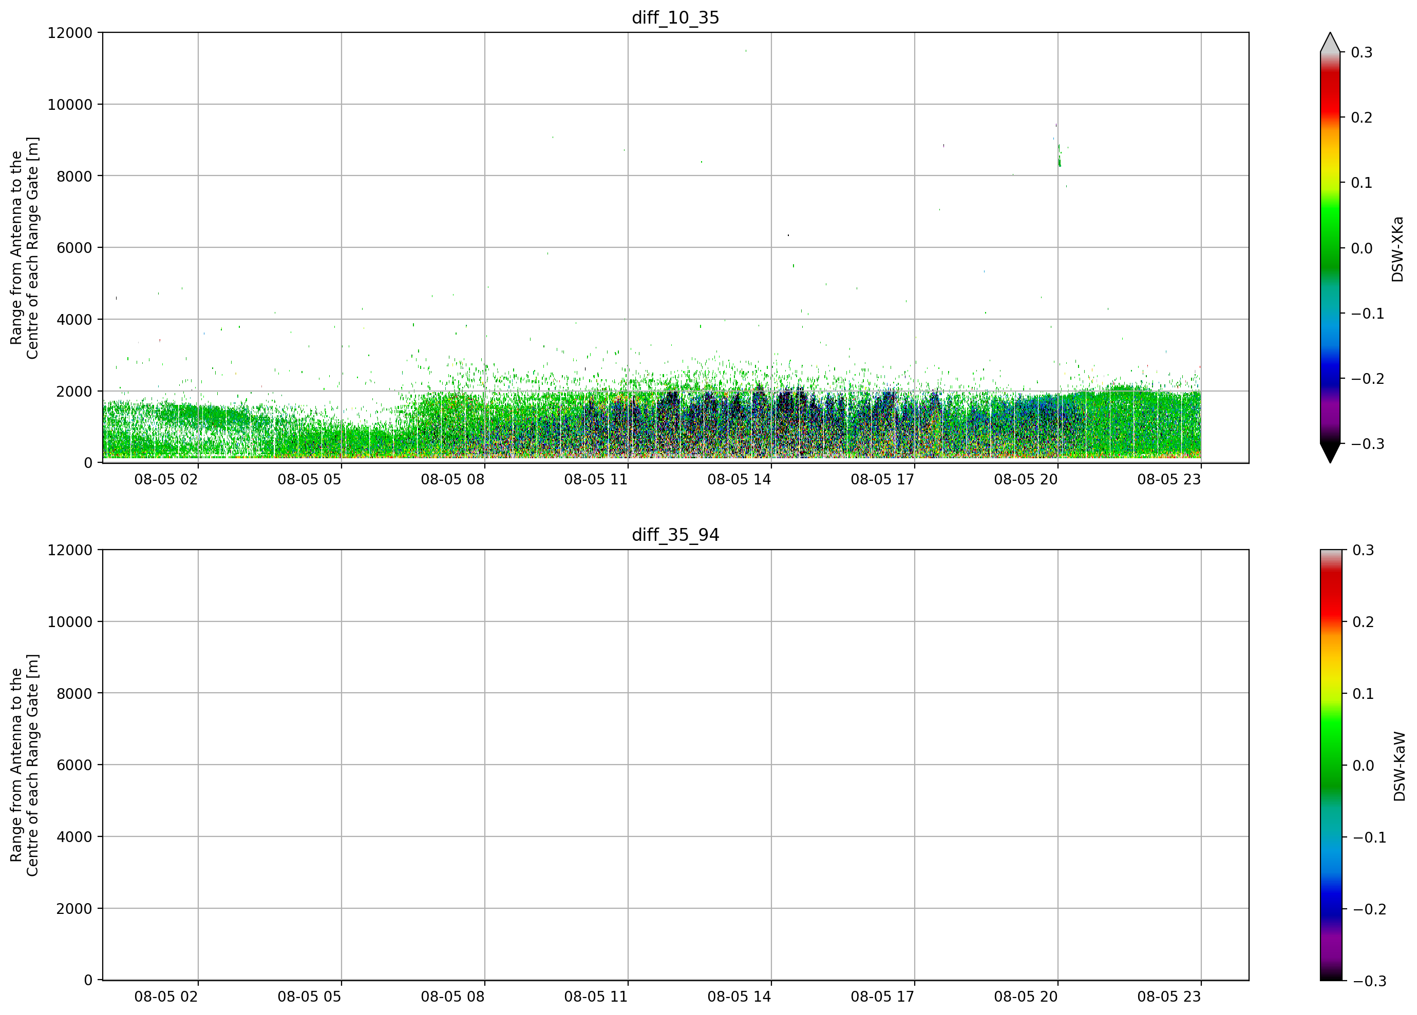Click the top plot's range y-axis label
This screenshot has width=1417, height=1015.
pyautogui.click(x=24, y=248)
